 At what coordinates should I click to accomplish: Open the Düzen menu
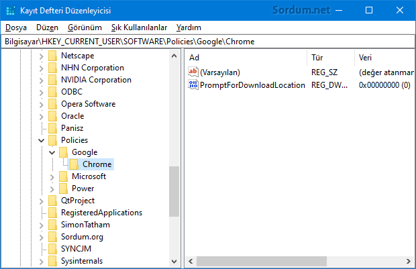47,28
